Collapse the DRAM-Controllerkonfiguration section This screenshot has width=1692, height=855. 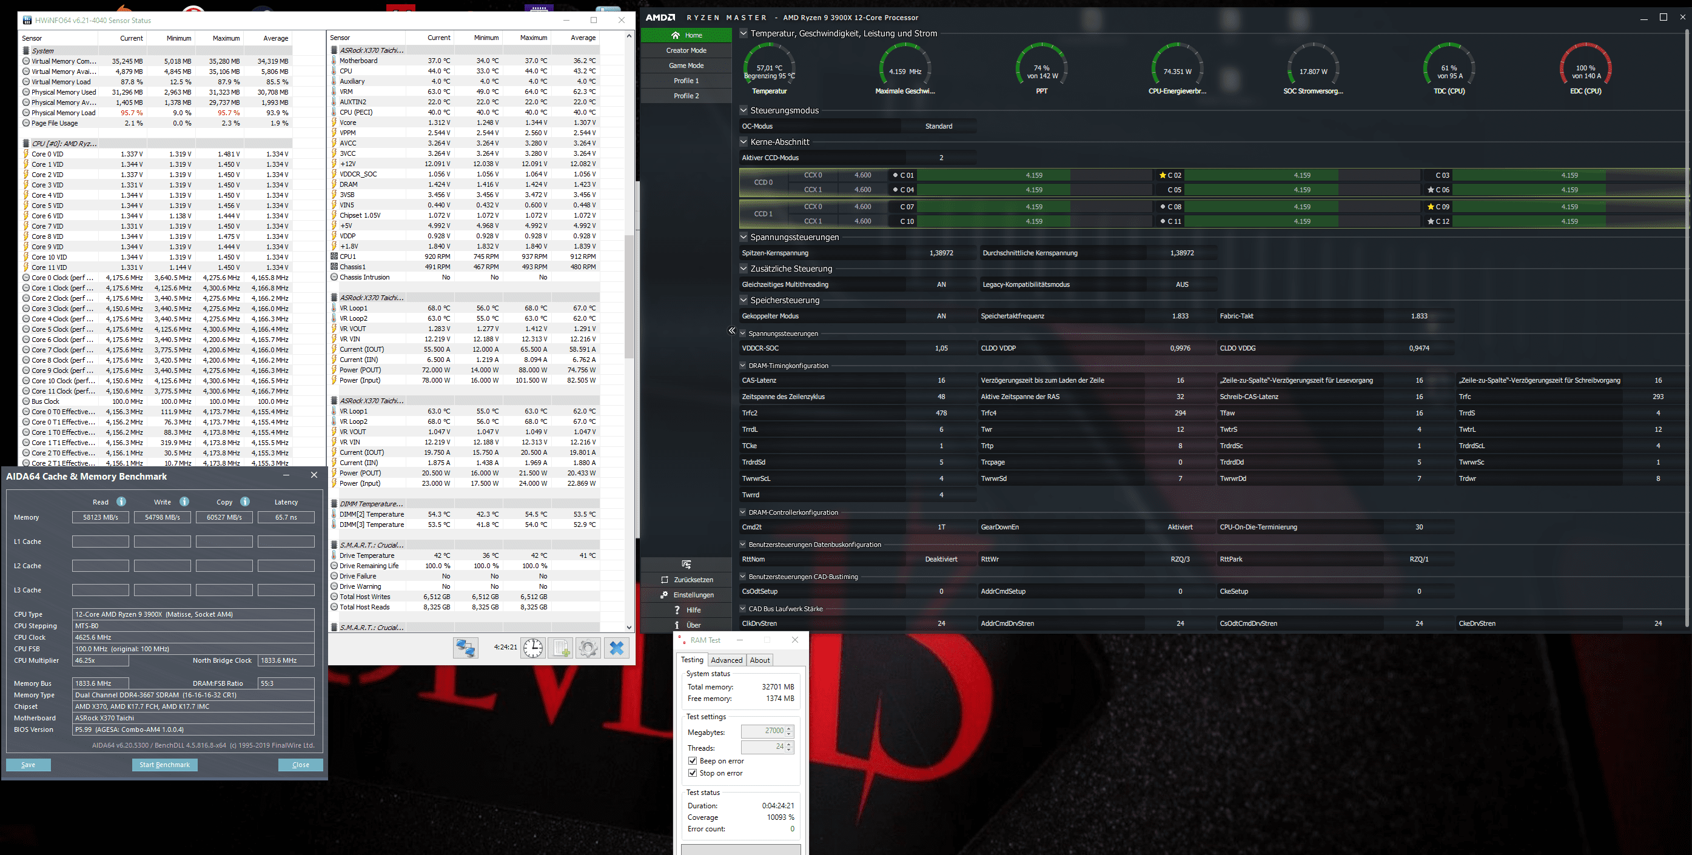(x=743, y=512)
